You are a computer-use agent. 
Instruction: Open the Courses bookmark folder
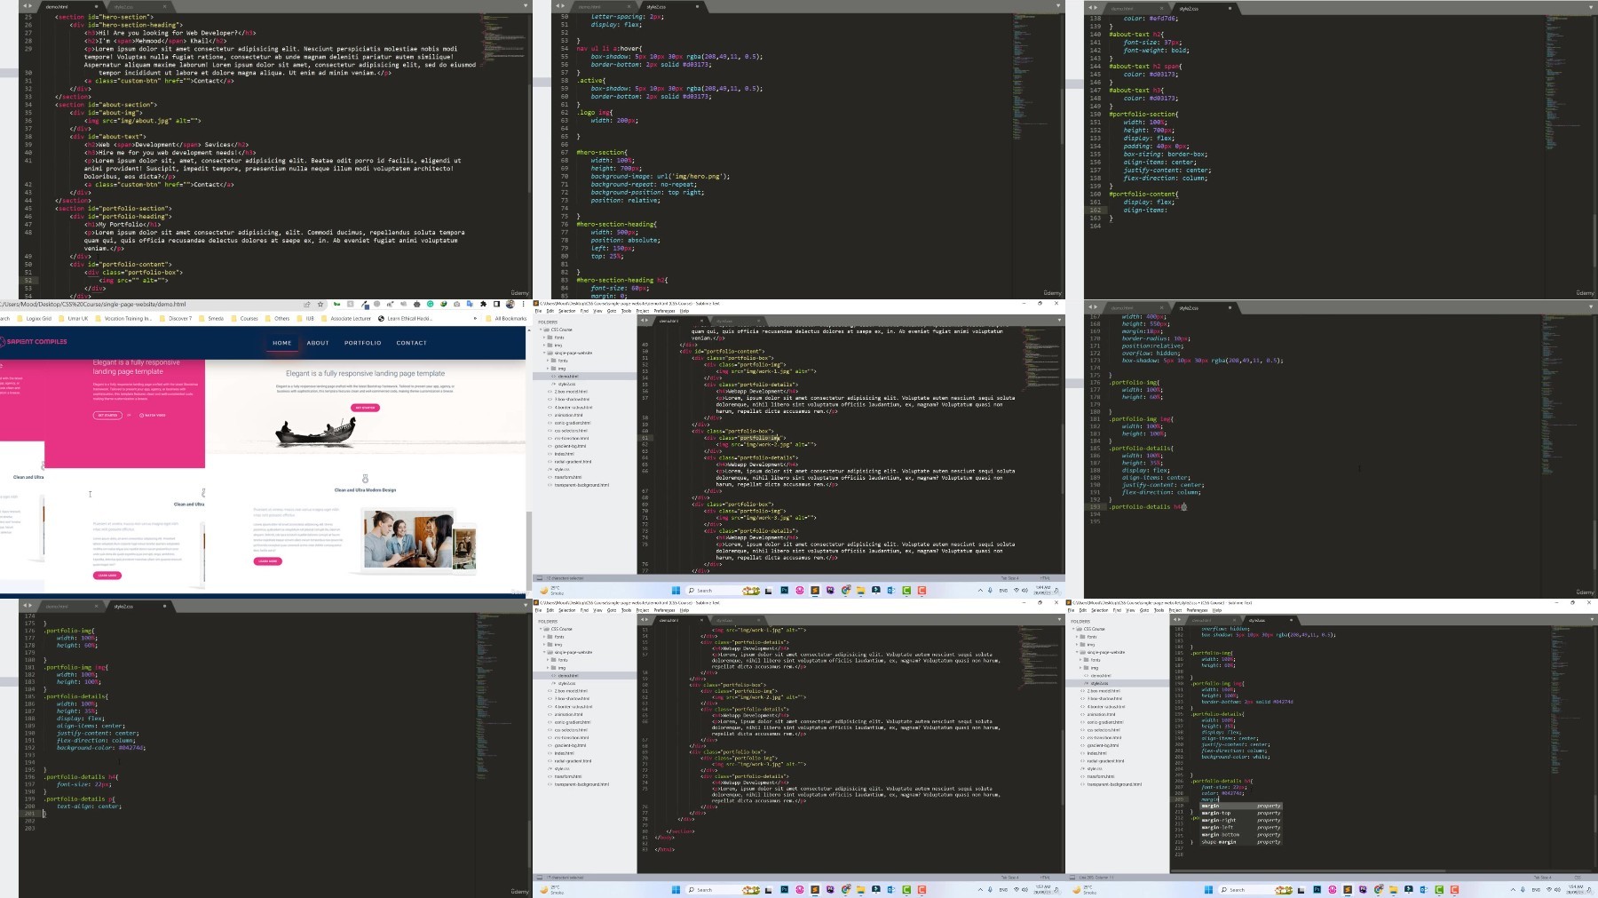[x=243, y=318]
